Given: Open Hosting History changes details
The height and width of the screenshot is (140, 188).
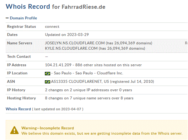Looking at the screenshot, I should point(89,98).
